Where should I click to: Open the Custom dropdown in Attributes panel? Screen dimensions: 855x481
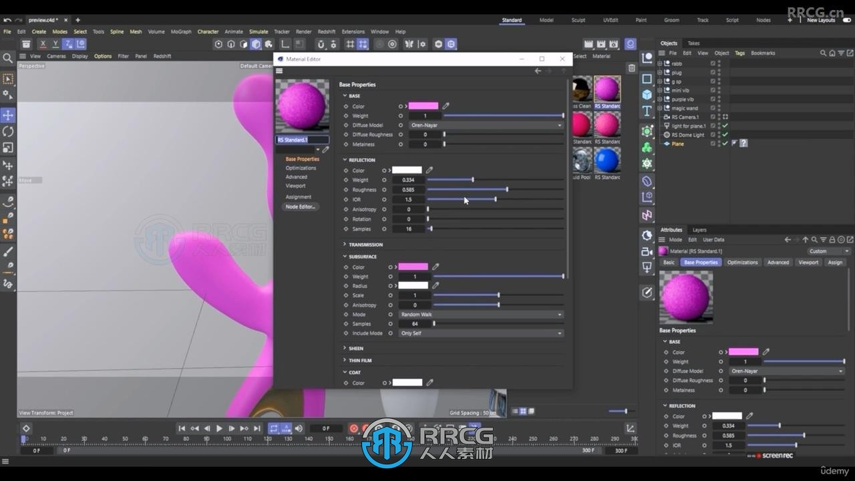[x=828, y=251]
